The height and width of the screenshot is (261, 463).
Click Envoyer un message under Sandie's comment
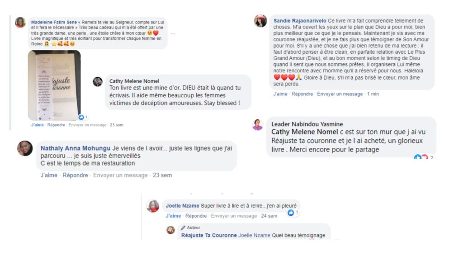coord(340,94)
